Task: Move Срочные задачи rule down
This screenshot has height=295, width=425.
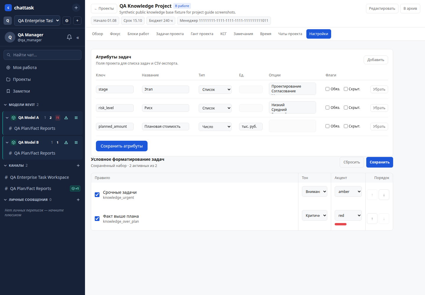Action: (x=384, y=195)
